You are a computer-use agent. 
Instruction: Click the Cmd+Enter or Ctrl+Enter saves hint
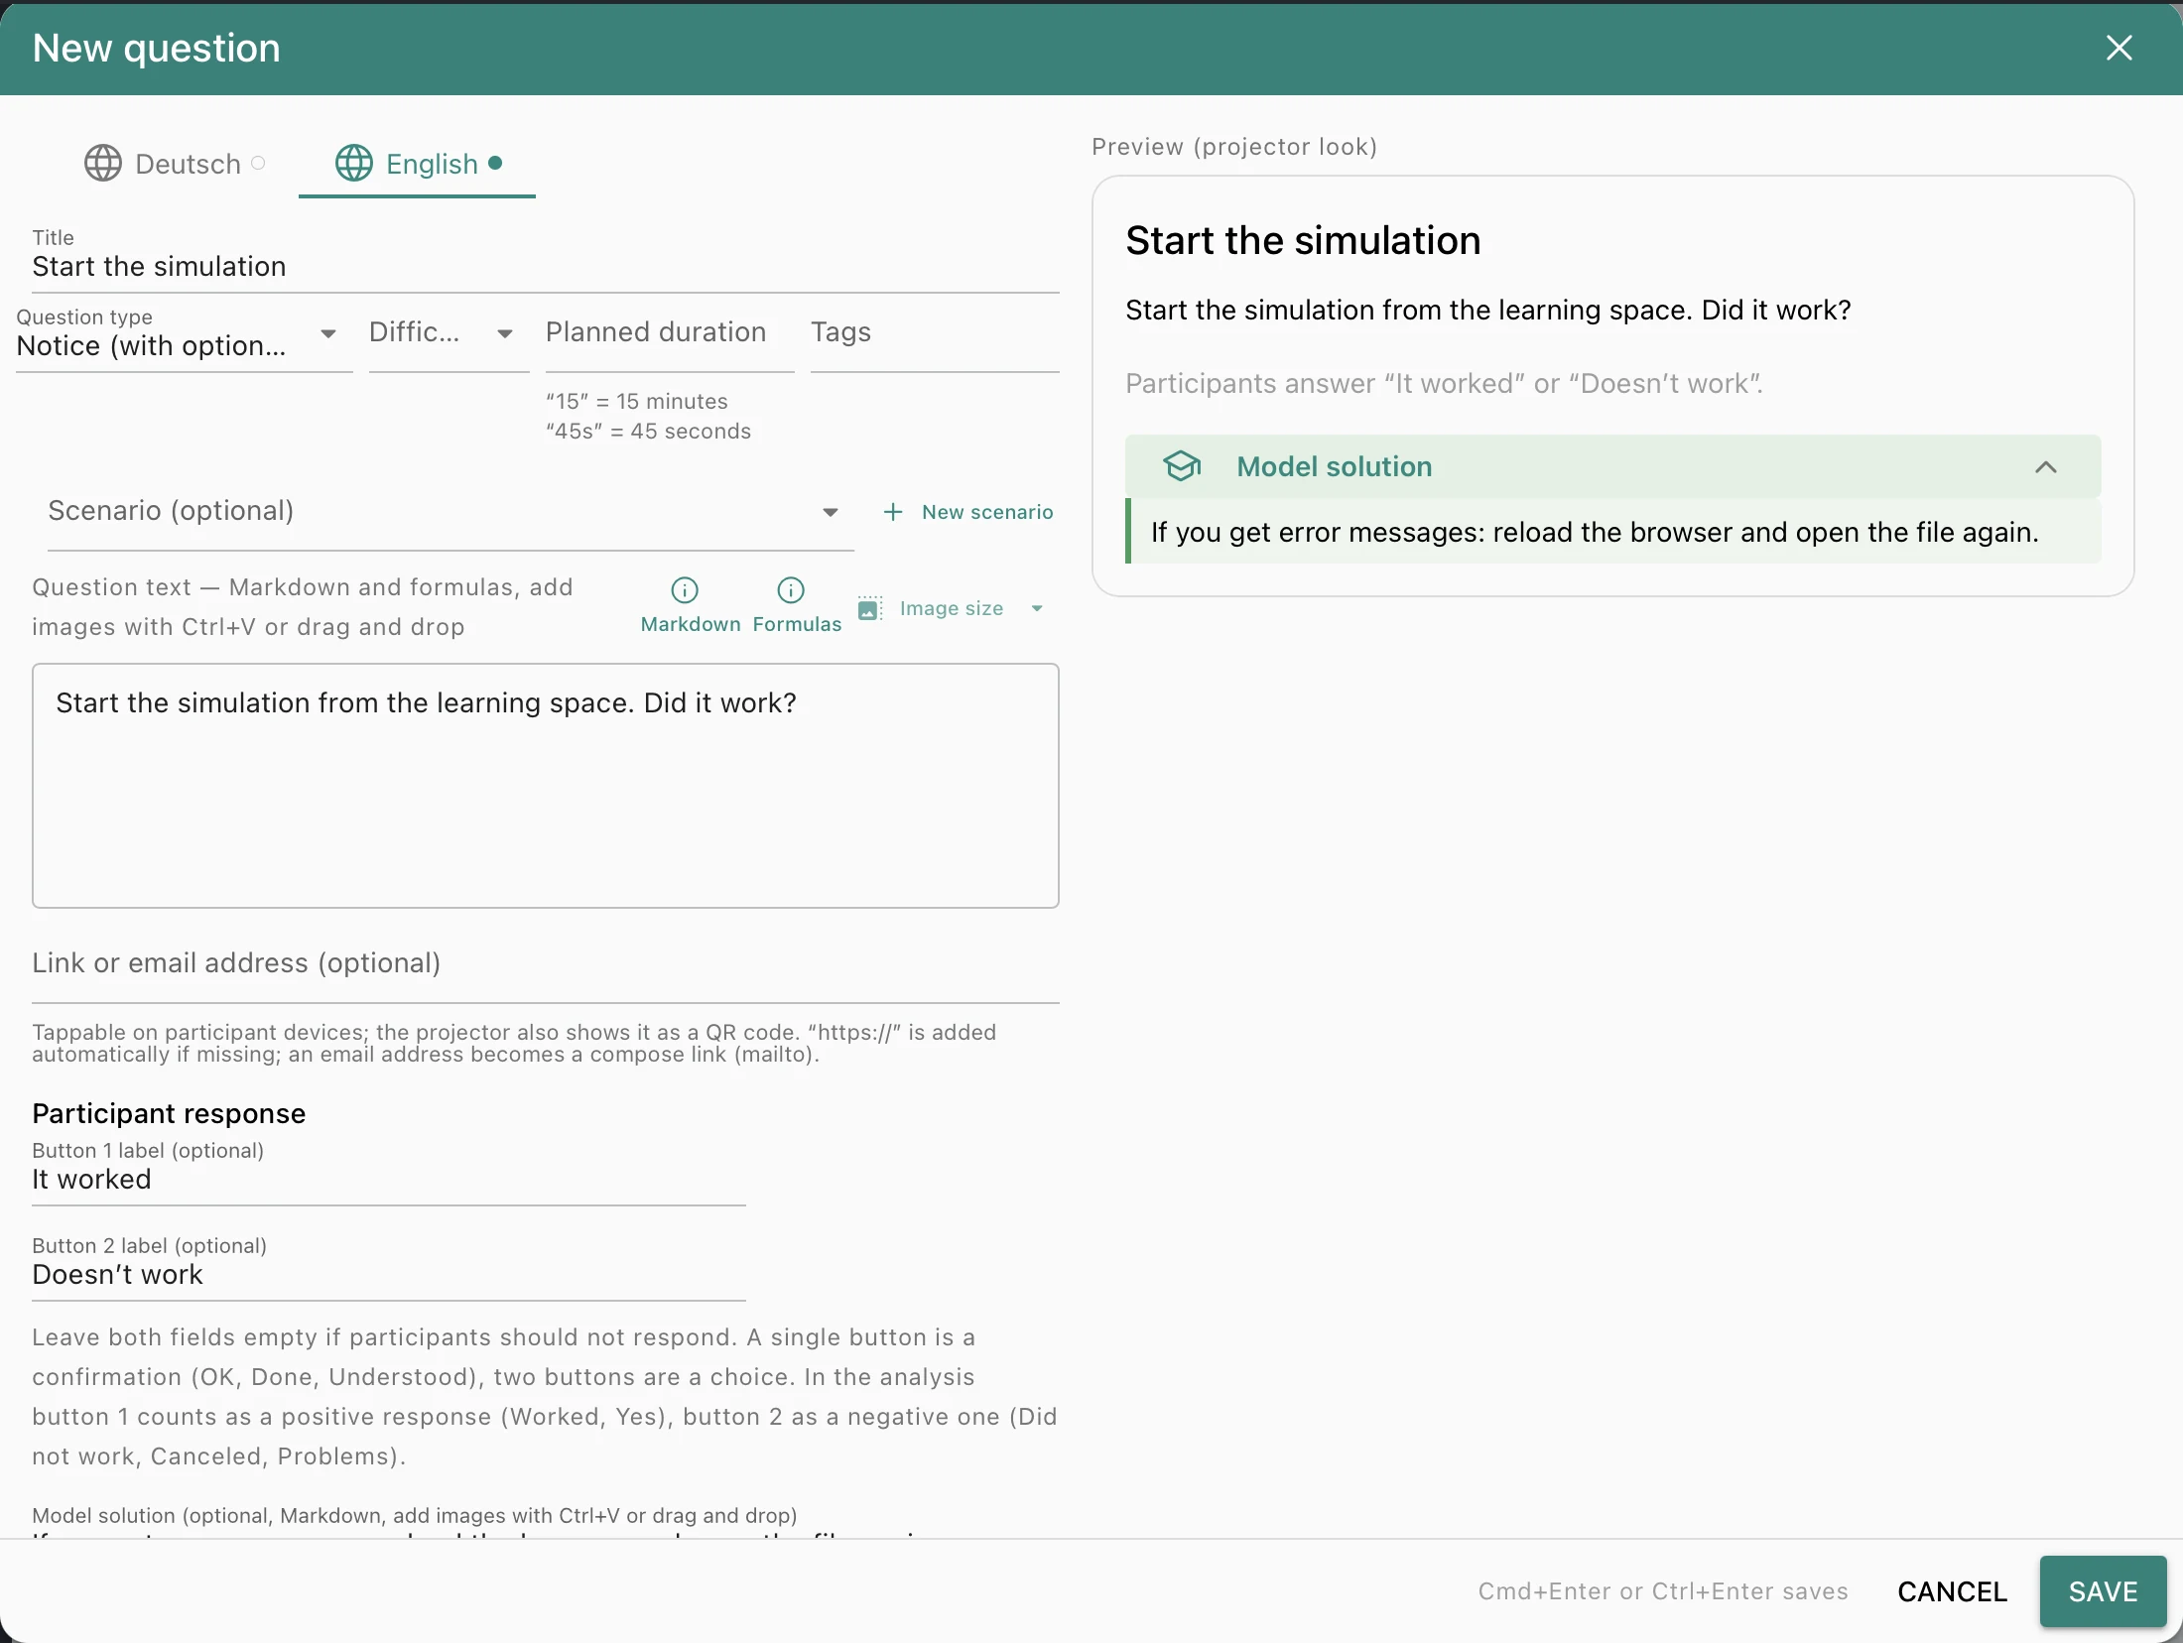pos(1663,1591)
